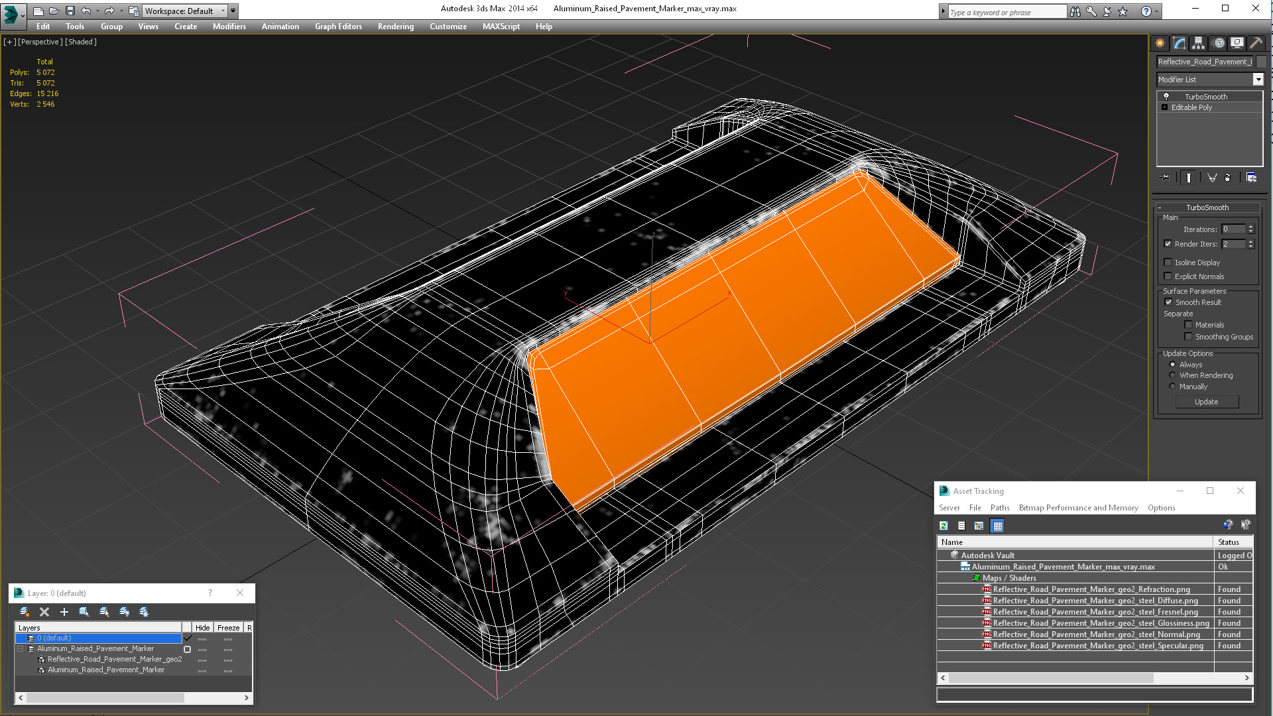The width and height of the screenshot is (1273, 716).
Task: Expand the Editable Poly stack entry
Action: coord(1164,107)
